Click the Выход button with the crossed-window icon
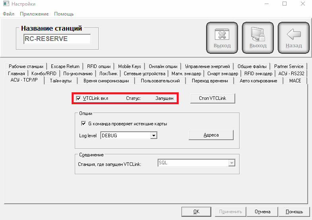 pyautogui.click(x=222, y=38)
